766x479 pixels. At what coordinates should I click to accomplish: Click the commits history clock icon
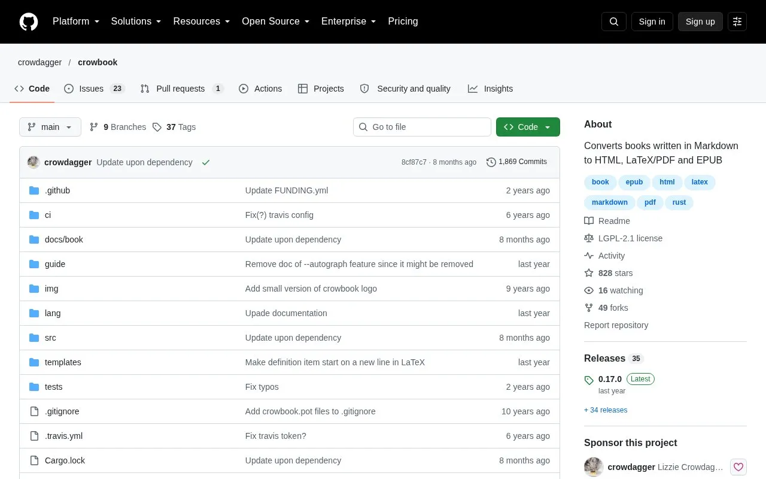click(x=491, y=162)
